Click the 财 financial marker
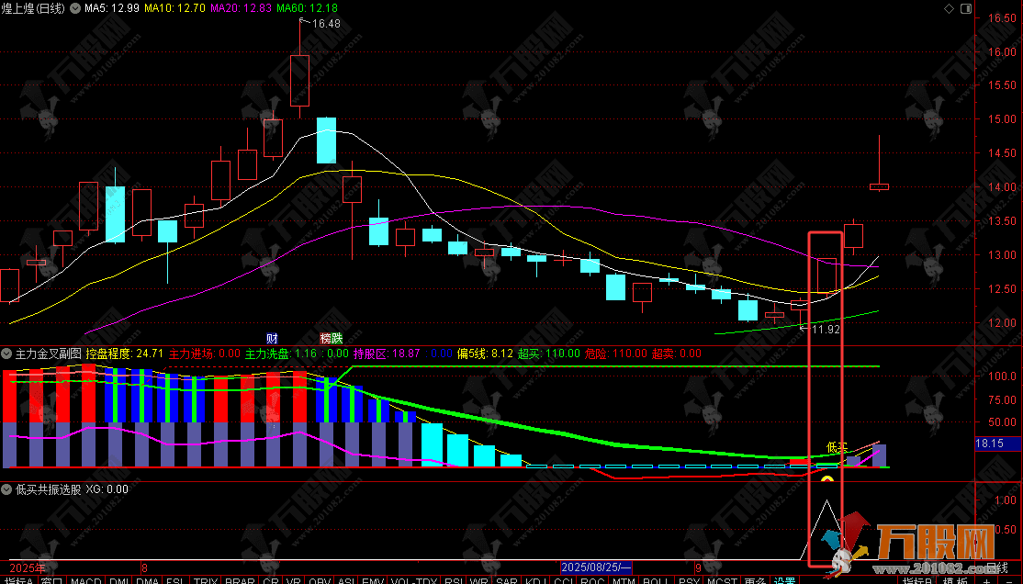The width and height of the screenshot is (1023, 584). click(272, 338)
